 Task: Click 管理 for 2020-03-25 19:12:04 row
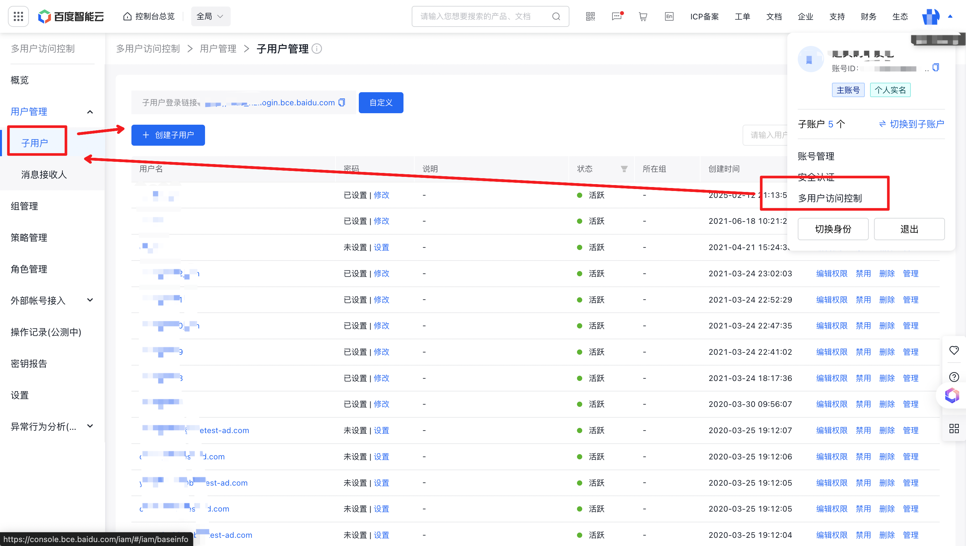[910, 535]
